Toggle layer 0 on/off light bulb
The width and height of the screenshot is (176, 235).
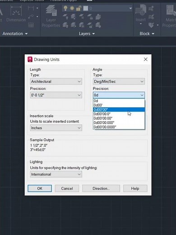[65, 8]
